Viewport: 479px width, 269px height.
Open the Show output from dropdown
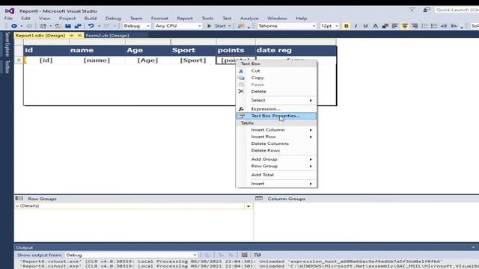pyautogui.click(x=131, y=255)
